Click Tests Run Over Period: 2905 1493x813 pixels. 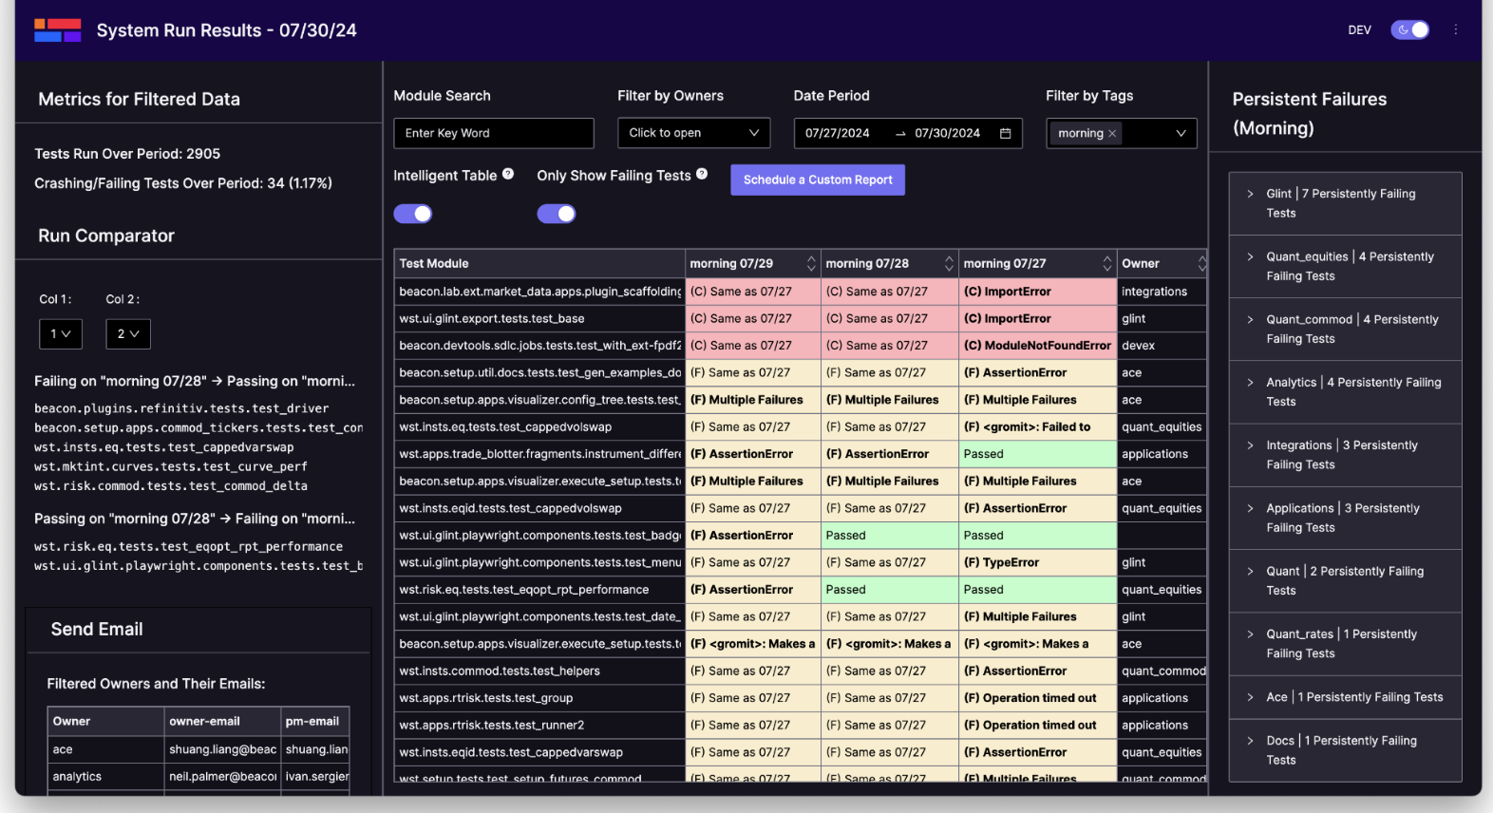(127, 154)
